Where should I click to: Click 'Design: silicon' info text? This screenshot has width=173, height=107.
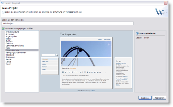[x=143, y=38]
